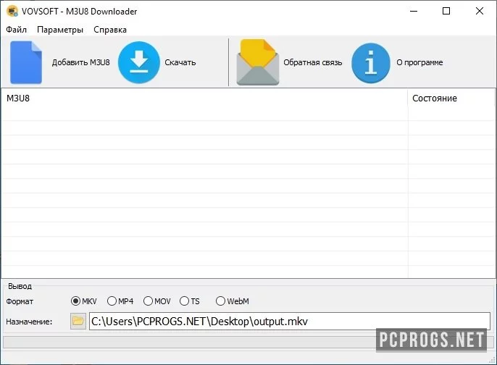Click the Скачать label
This screenshot has height=365, width=497.
pyautogui.click(x=180, y=62)
